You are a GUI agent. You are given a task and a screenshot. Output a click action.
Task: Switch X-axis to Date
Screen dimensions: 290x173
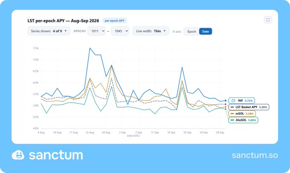click(x=206, y=31)
